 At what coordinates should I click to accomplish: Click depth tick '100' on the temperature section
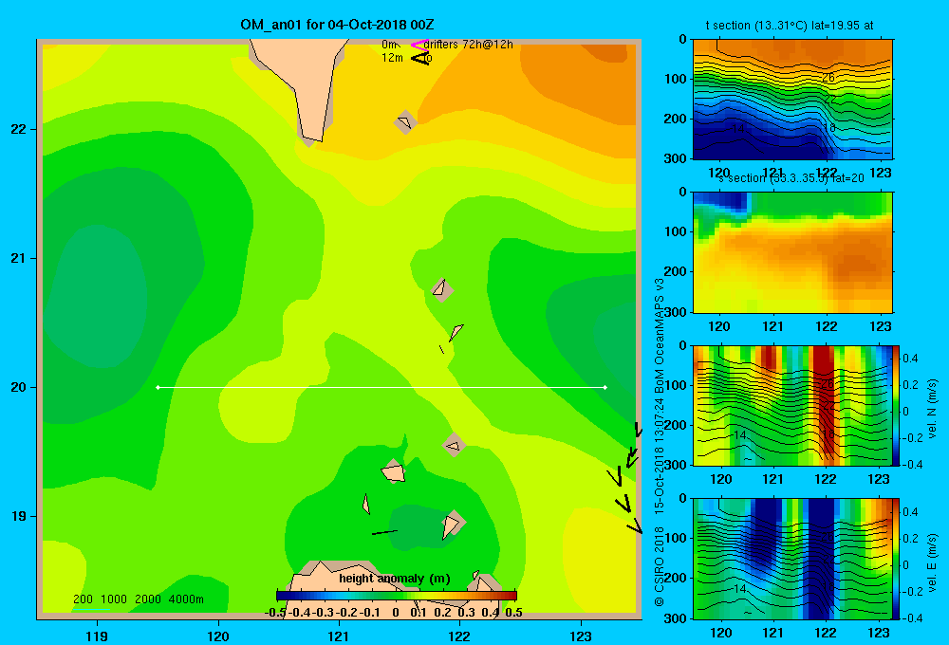[677, 80]
